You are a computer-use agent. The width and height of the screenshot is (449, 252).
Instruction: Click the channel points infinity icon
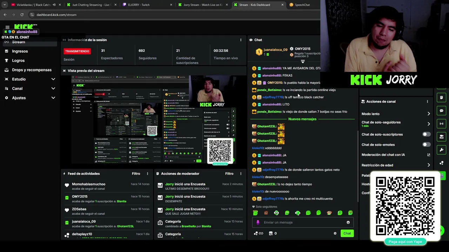click(259, 233)
